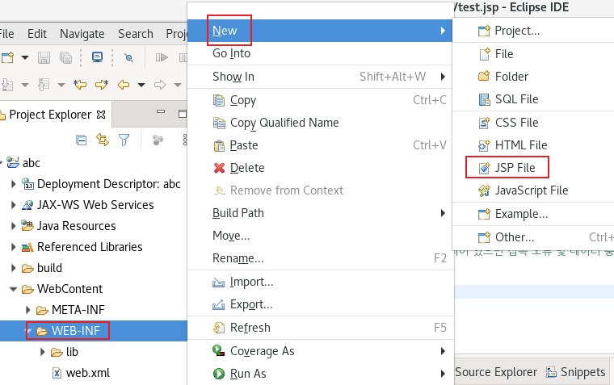The height and width of the screenshot is (385, 614).
Task: Select Other... in the New submenu
Action: 533,237
